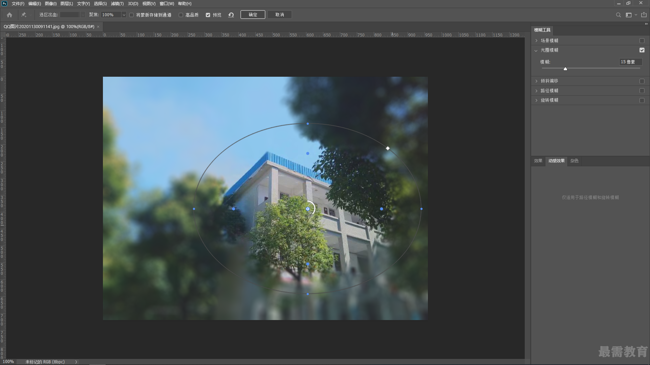Click the left ellipse boundary handle
The image size is (650, 365).
[x=194, y=209]
